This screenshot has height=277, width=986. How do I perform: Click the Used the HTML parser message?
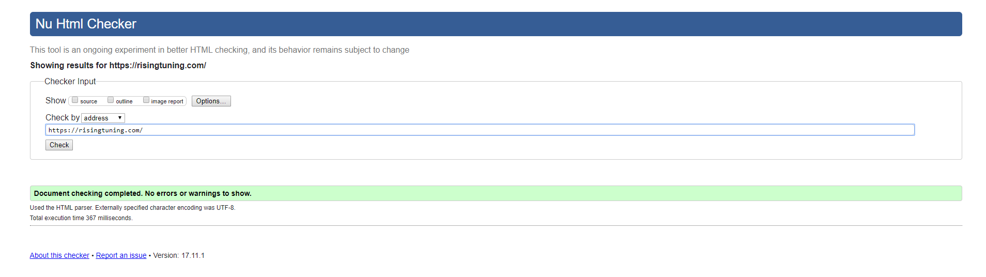point(132,208)
